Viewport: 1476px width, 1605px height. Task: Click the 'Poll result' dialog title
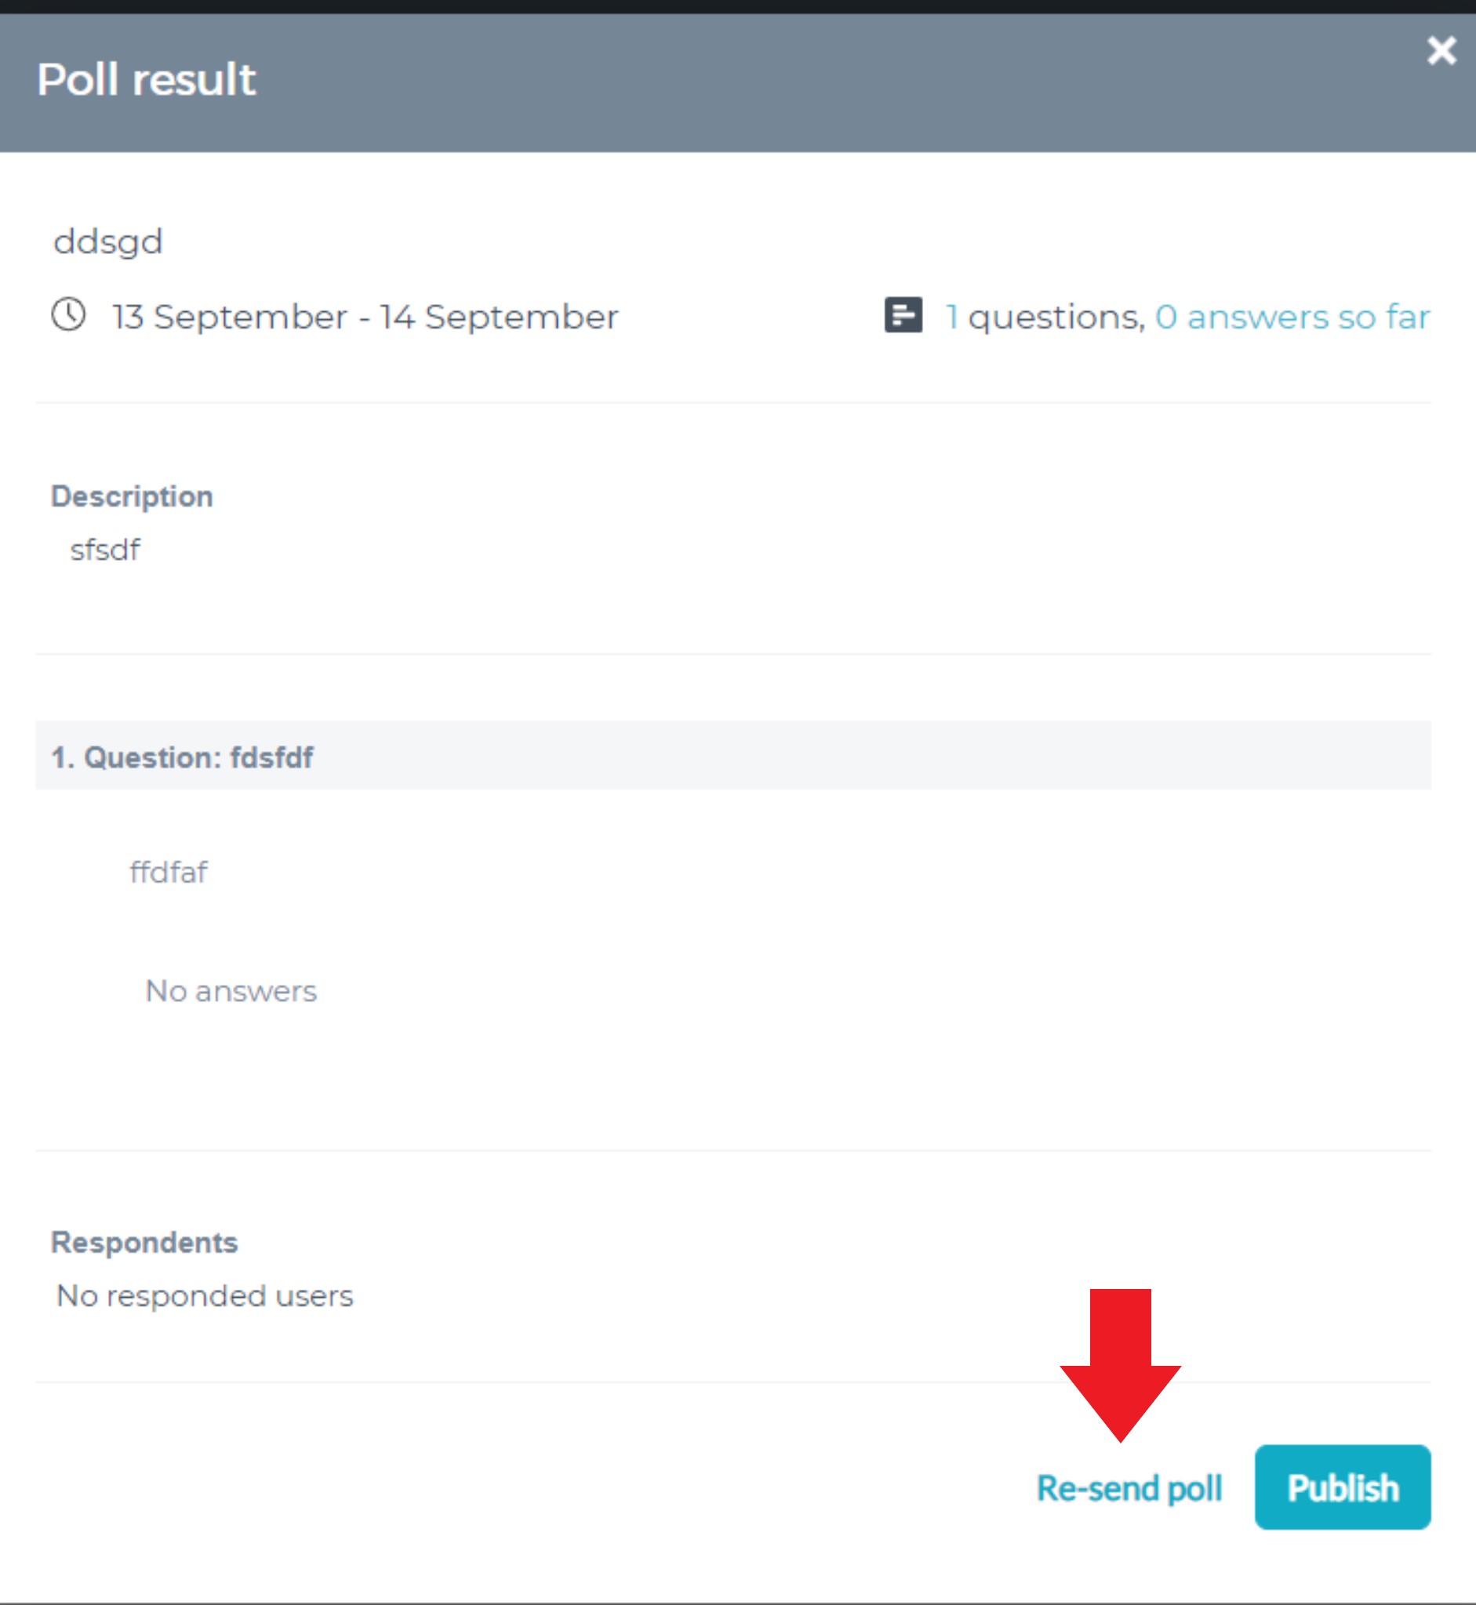point(146,80)
